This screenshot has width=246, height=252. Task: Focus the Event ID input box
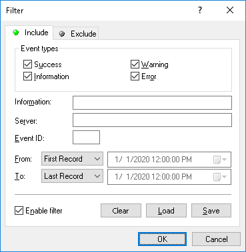[x=86, y=138]
